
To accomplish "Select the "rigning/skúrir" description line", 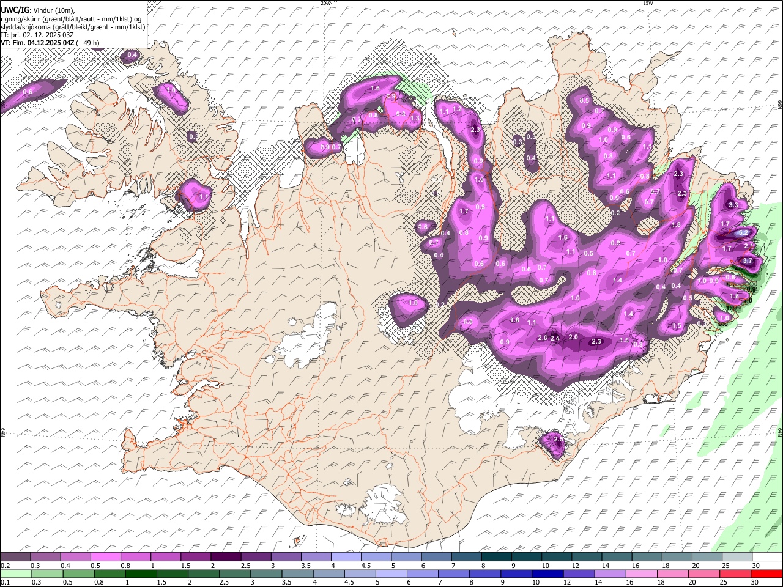I will point(71,19).
